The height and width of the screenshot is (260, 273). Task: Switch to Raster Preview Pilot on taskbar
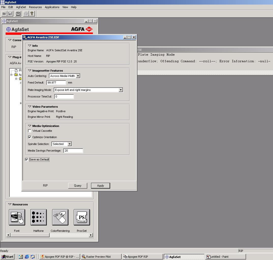point(101,257)
